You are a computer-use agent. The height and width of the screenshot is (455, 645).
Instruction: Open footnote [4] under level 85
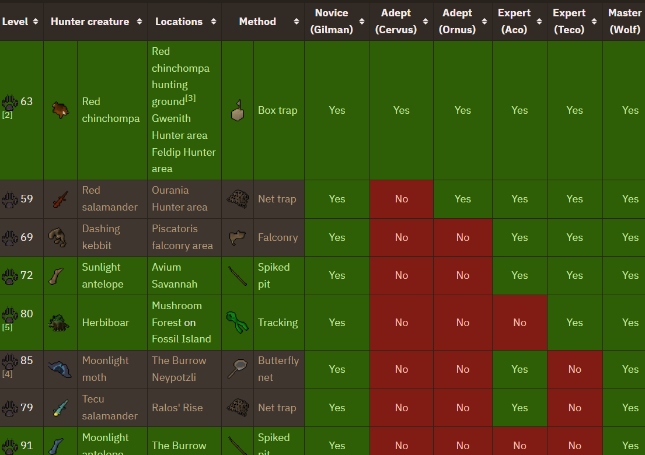click(8, 374)
